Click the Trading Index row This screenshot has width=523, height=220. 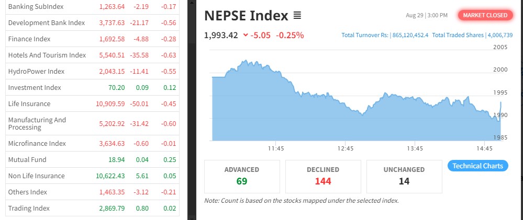pyautogui.click(x=29, y=208)
